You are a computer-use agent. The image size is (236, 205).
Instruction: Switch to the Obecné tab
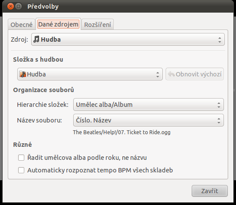(22, 24)
